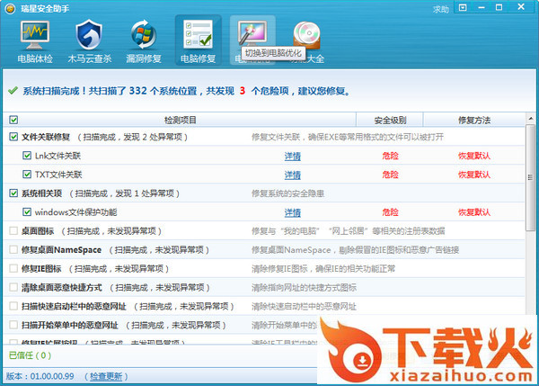Click 恢复默认 for windows文件保护功能
Image resolution: width=539 pixels, height=386 pixels.
coord(474,212)
